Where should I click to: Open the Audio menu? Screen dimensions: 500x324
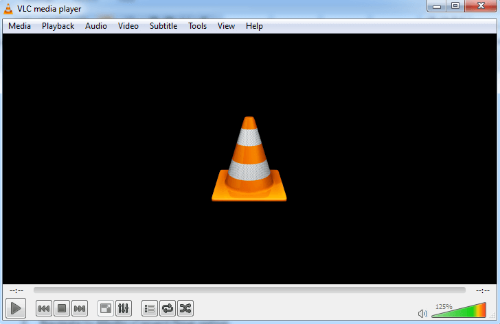coord(95,26)
